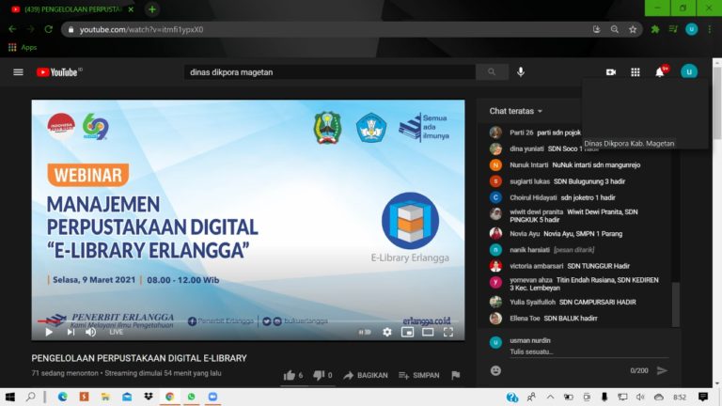
Task: Click the search magnifier button
Action: click(492, 71)
